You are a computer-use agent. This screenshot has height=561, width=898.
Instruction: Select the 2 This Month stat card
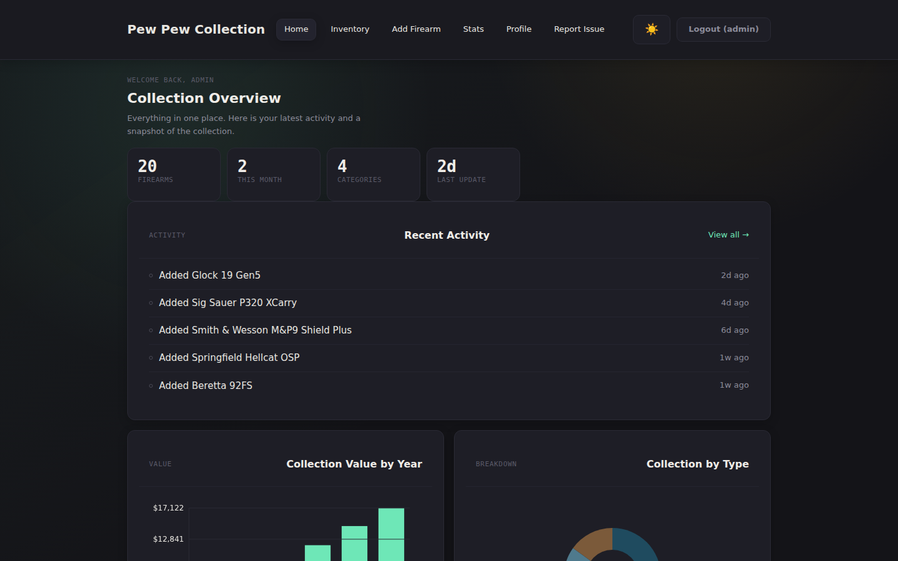coord(274,175)
